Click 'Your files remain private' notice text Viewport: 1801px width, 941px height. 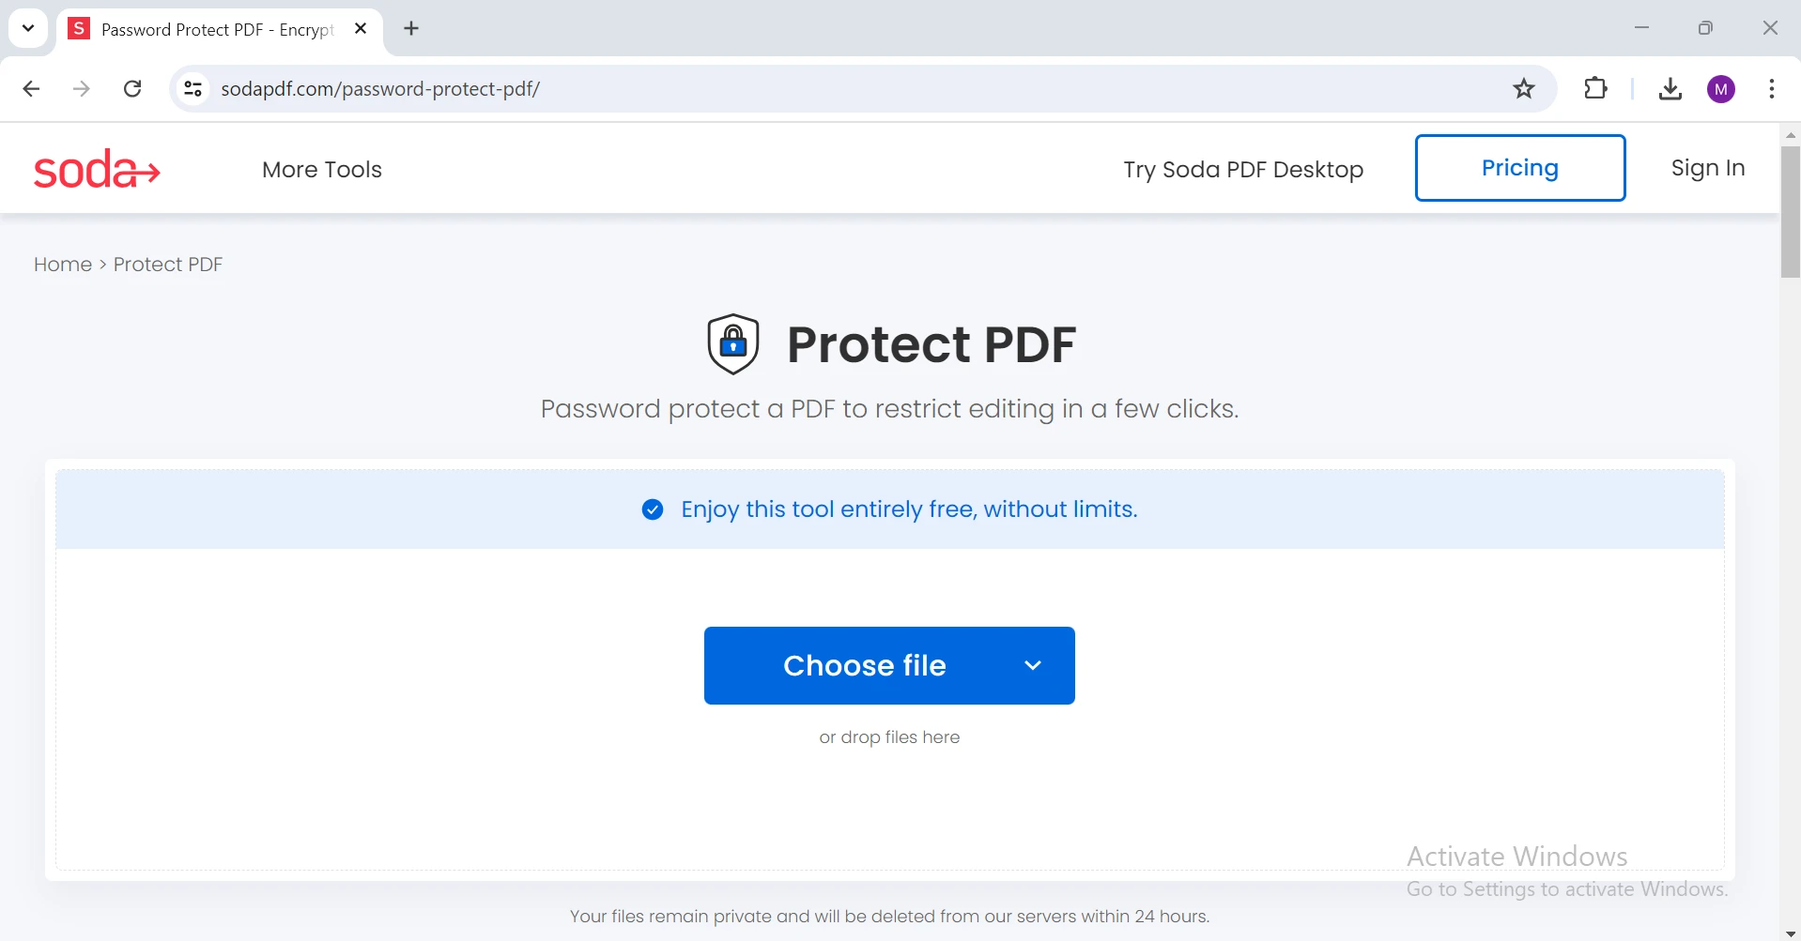[x=889, y=916]
